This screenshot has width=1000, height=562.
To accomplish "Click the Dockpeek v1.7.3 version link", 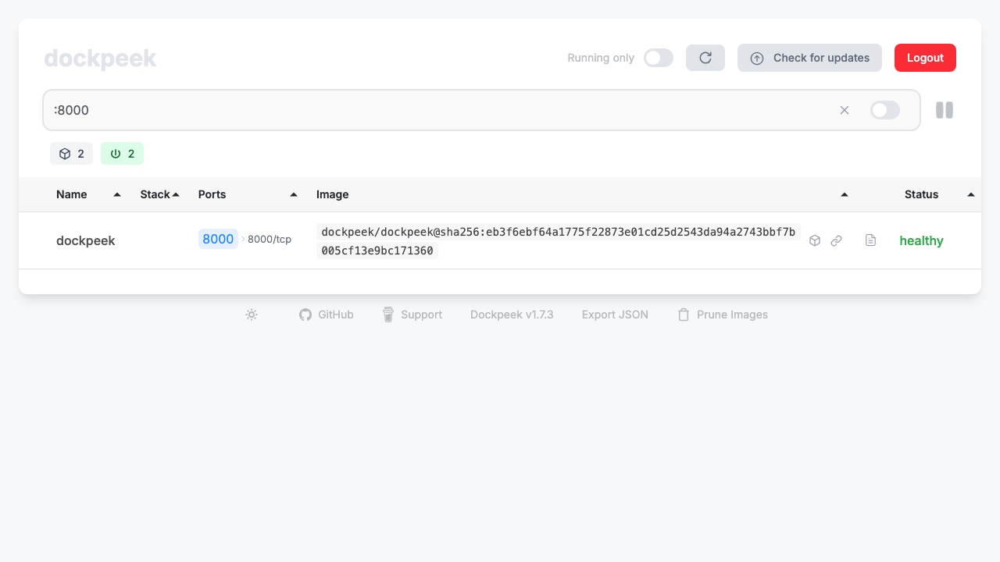I will click(x=512, y=315).
